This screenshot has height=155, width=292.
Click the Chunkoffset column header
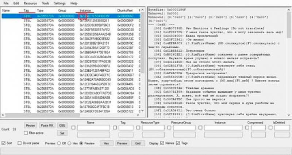(124, 11)
